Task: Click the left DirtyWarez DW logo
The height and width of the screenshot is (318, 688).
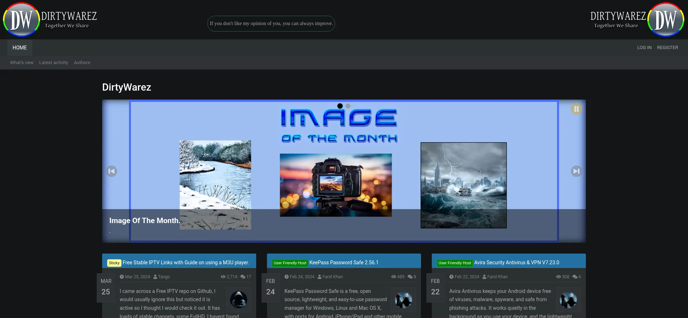Action: pyautogui.click(x=50, y=20)
